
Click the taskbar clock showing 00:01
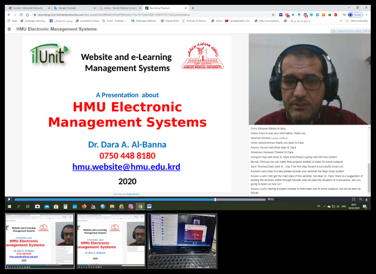click(354, 206)
